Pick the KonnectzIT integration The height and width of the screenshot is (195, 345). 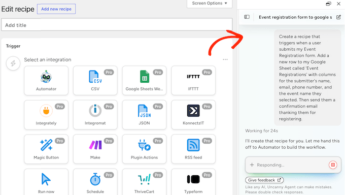(193, 115)
